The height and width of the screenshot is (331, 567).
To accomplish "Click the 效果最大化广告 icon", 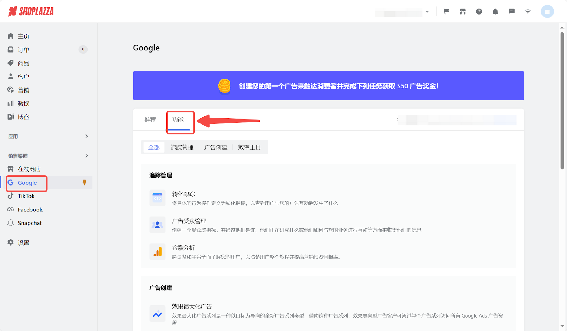I will [157, 314].
